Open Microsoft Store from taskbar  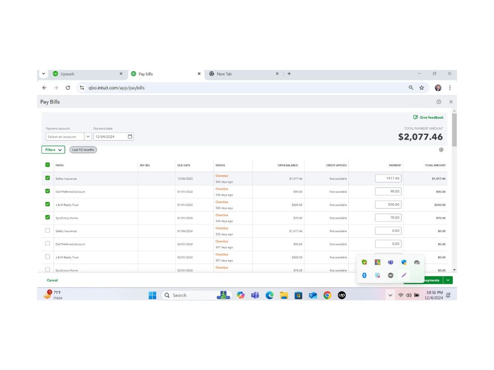pyautogui.click(x=298, y=295)
